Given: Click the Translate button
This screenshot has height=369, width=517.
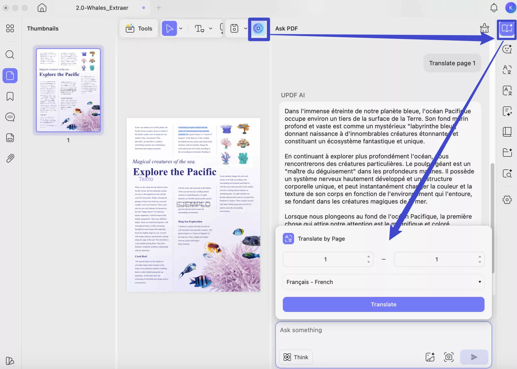Looking at the screenshot, I should pyautogui.click(x=383, y=304).
